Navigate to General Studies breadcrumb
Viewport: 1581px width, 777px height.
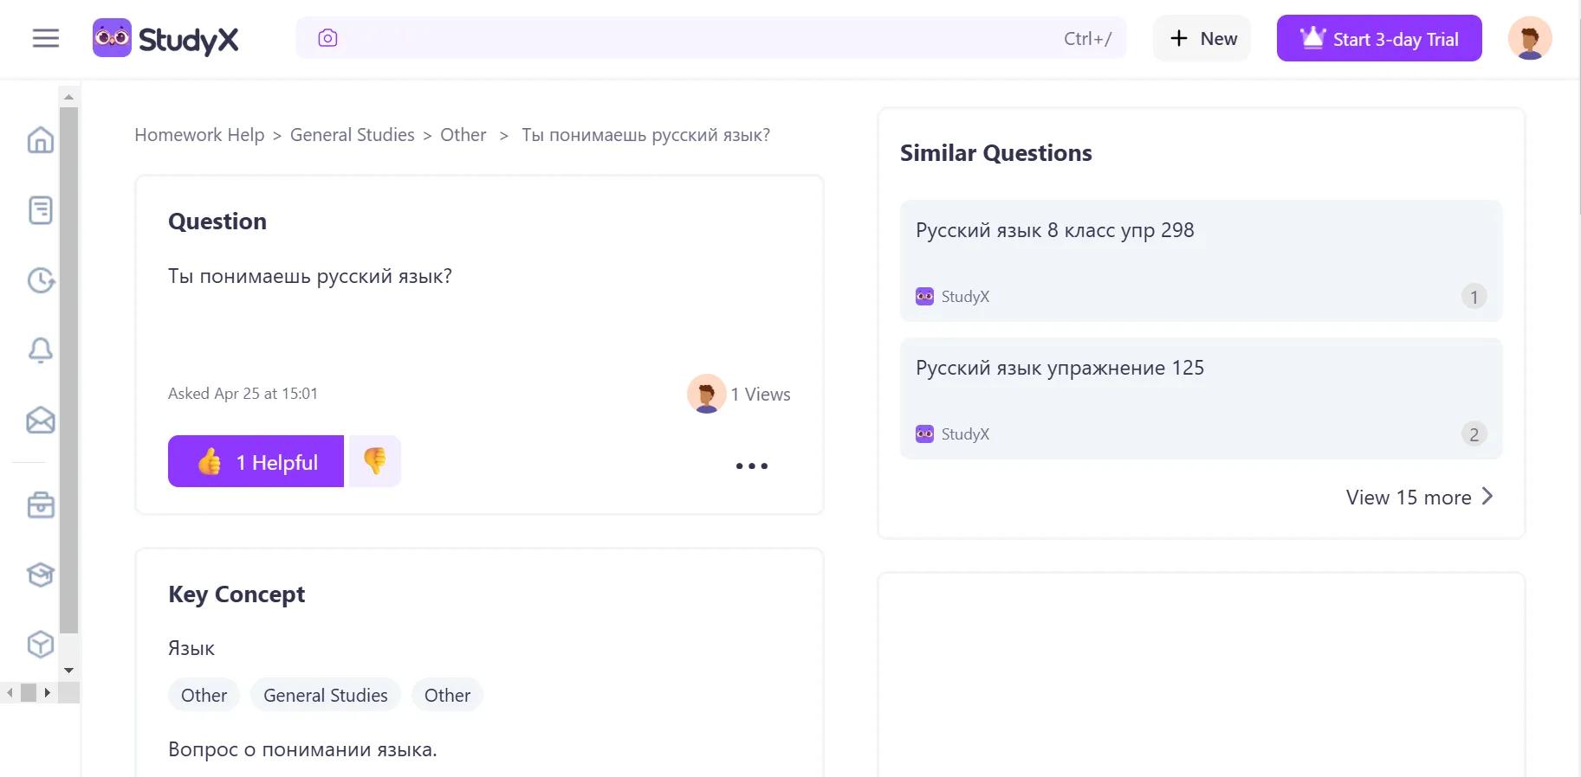tap(353, 135)
